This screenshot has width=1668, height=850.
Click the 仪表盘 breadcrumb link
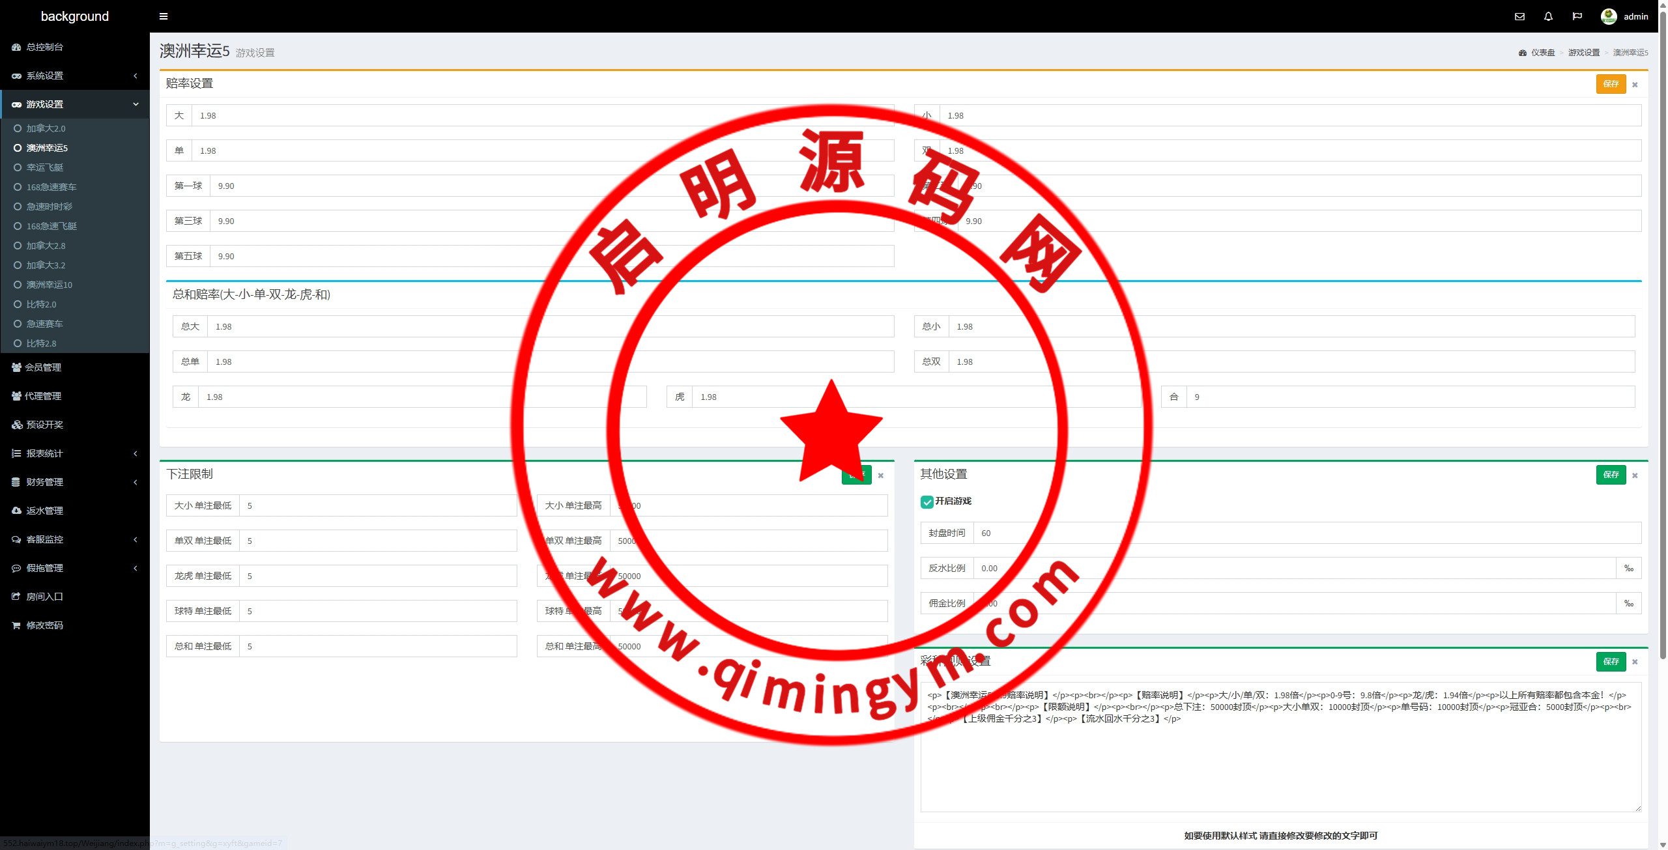pyautogui.click(x=1542, y=53)
